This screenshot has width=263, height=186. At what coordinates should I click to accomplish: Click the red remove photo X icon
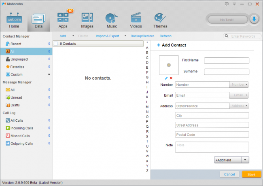pyautogui.click(x=171, y=78)
